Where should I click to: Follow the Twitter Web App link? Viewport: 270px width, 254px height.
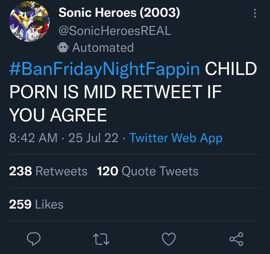[176, 138]
